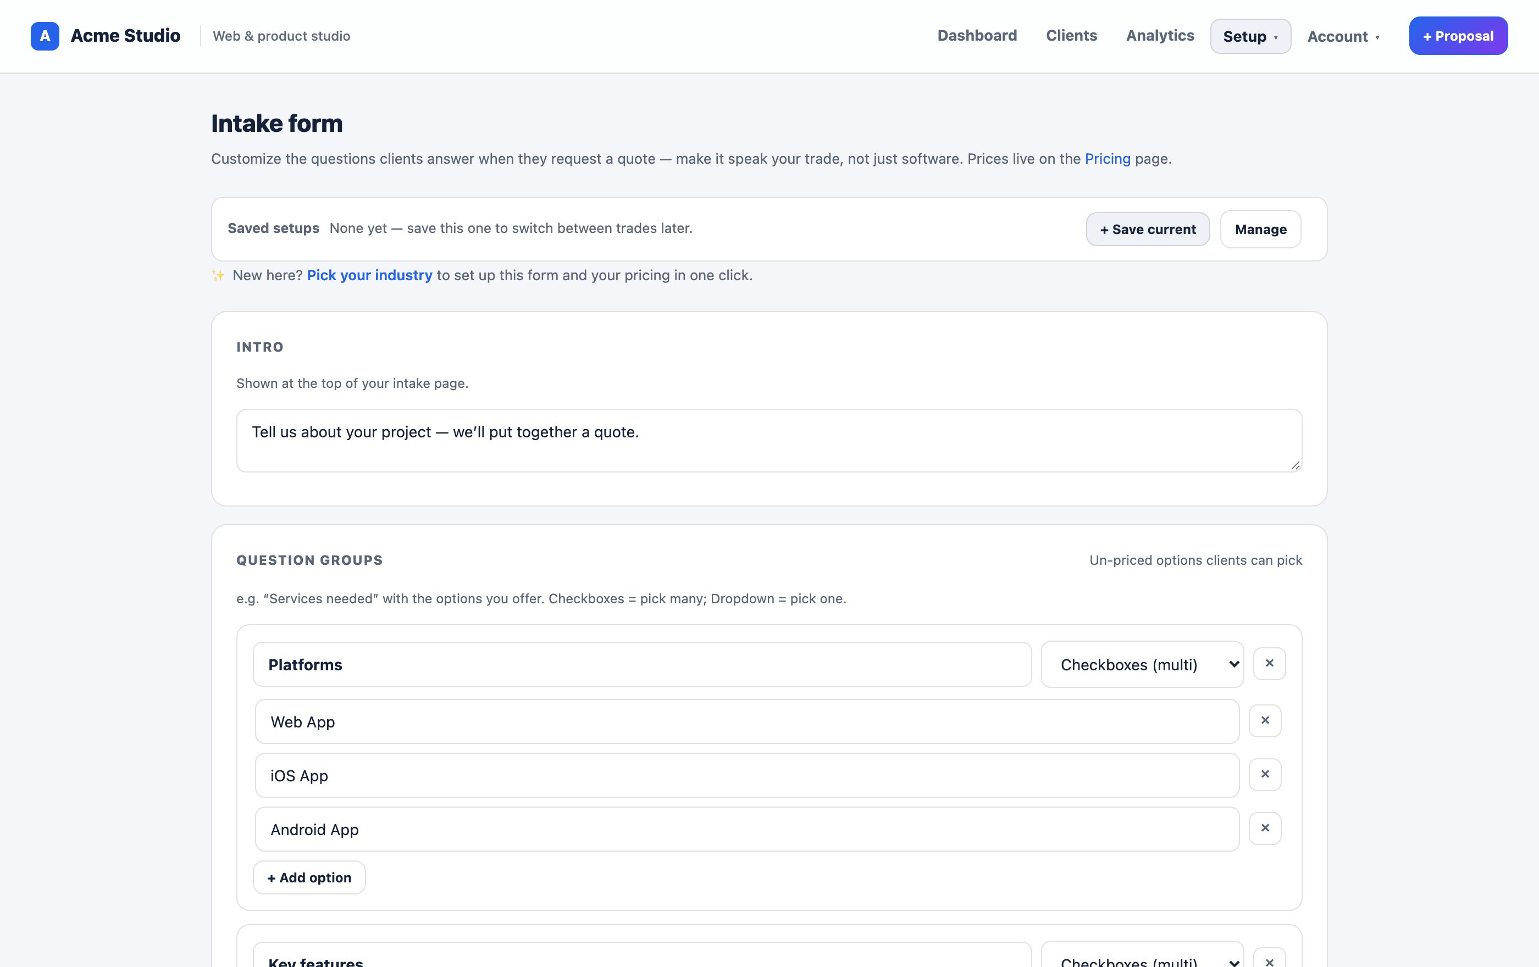Edit the intro message text area
Image resolution: width=1539 pixels, height=967 pixels.
(769, 441)
